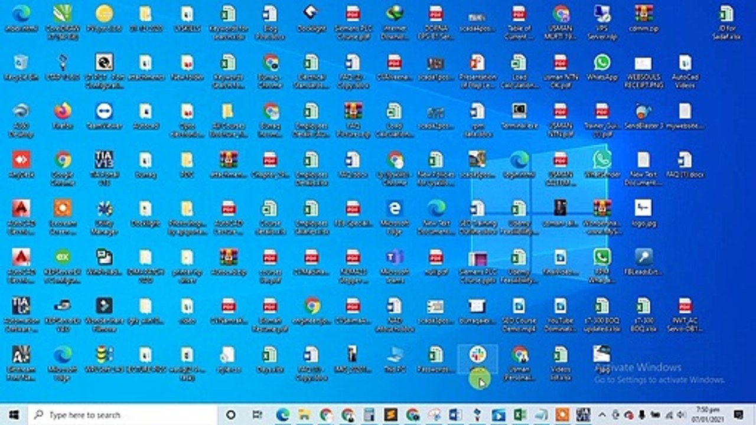Screen dimensions: 756x425
Task: Open File Explorer from the taskbar
Action: (x=304, y=414)
